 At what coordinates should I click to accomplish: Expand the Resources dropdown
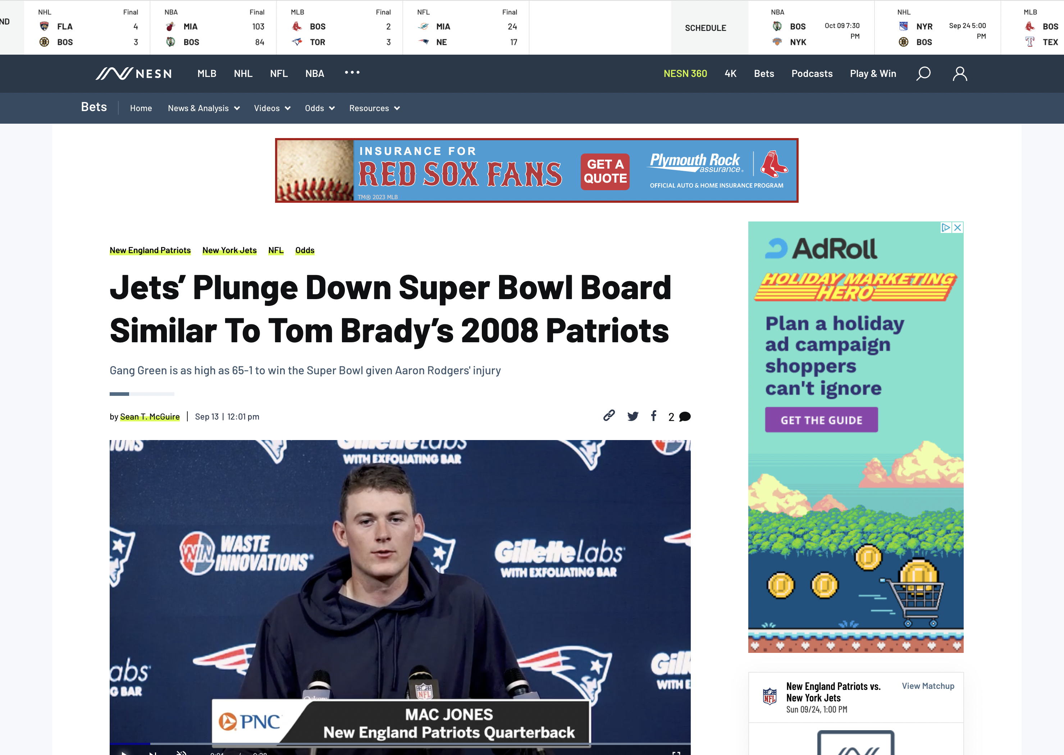pyautogui.click(x=374, y=108)
